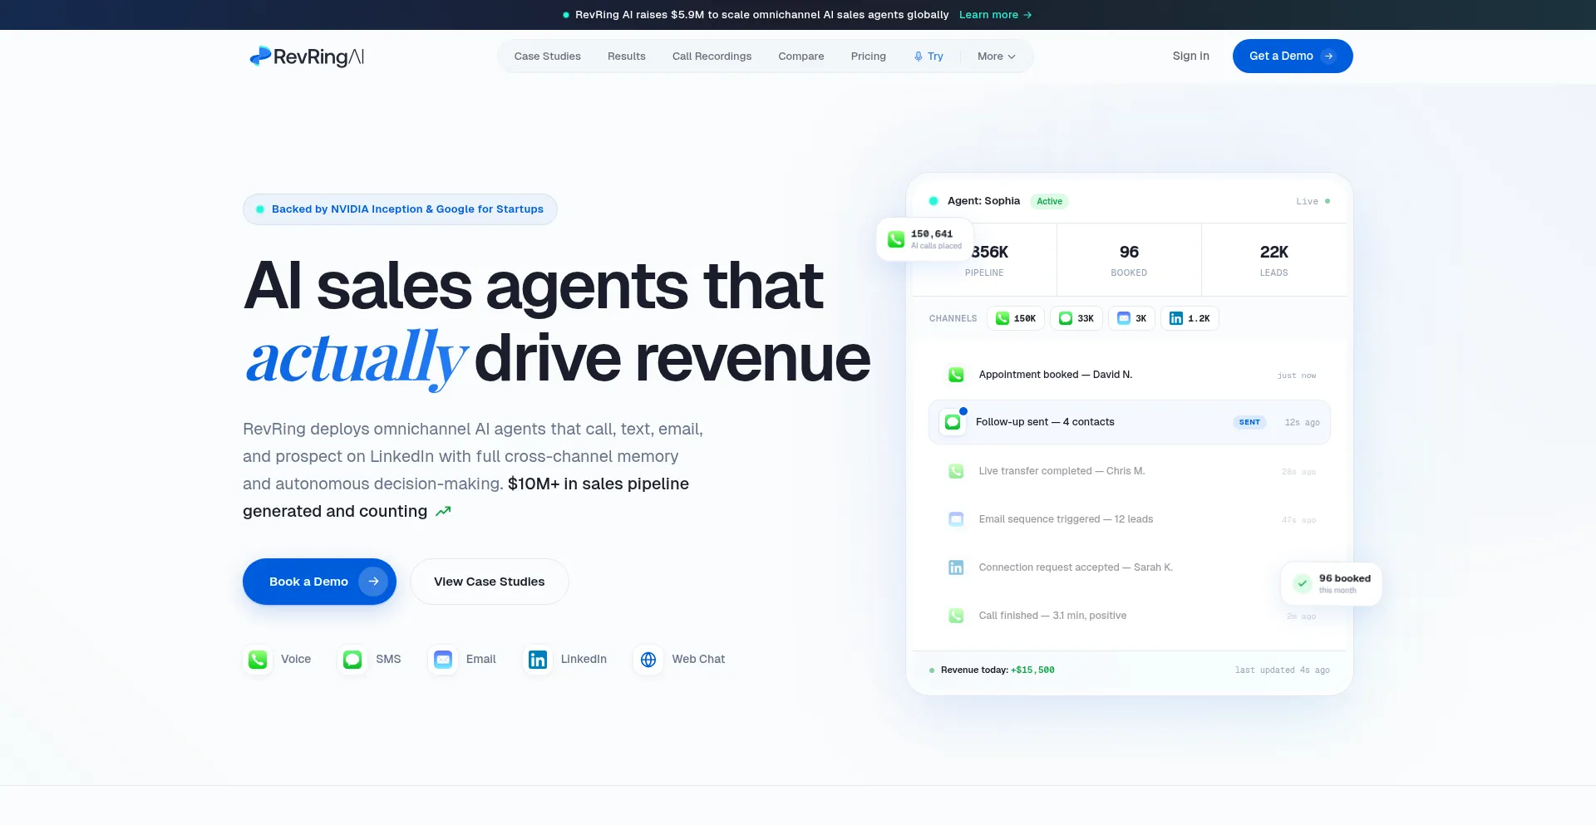Click the SMS message icon
The width and height of the screenshot is (1596, 825).
pos(352,660)
